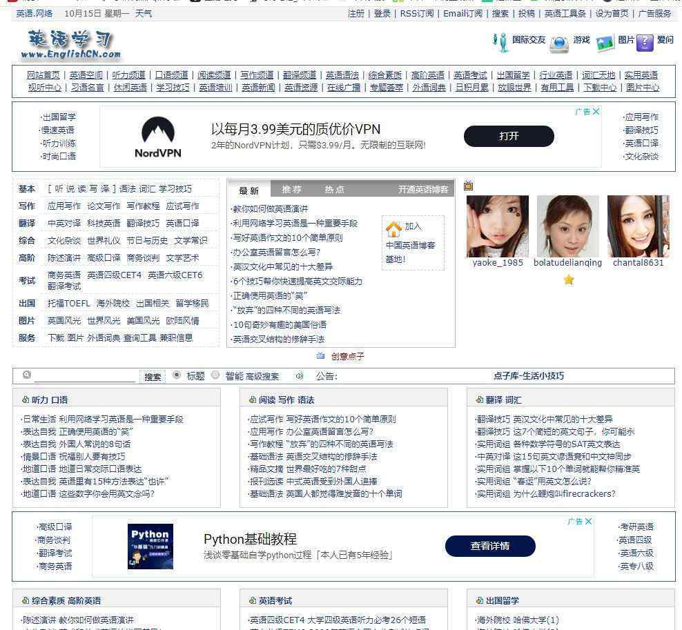
Task: Switch to the 推荐 tab
Action: (x=291, y=190)
